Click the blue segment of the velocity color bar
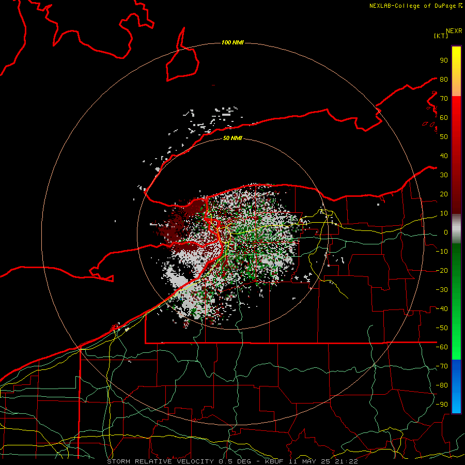Screen dimensions: 465x465 (x=456, y=386)
